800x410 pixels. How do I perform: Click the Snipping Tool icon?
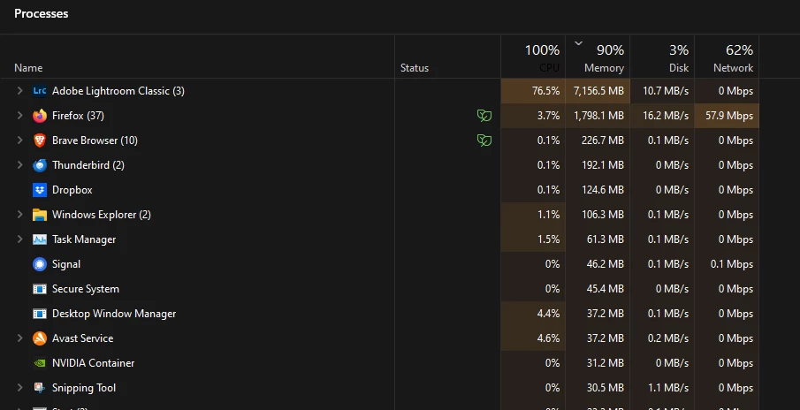(x=40, y=388)
